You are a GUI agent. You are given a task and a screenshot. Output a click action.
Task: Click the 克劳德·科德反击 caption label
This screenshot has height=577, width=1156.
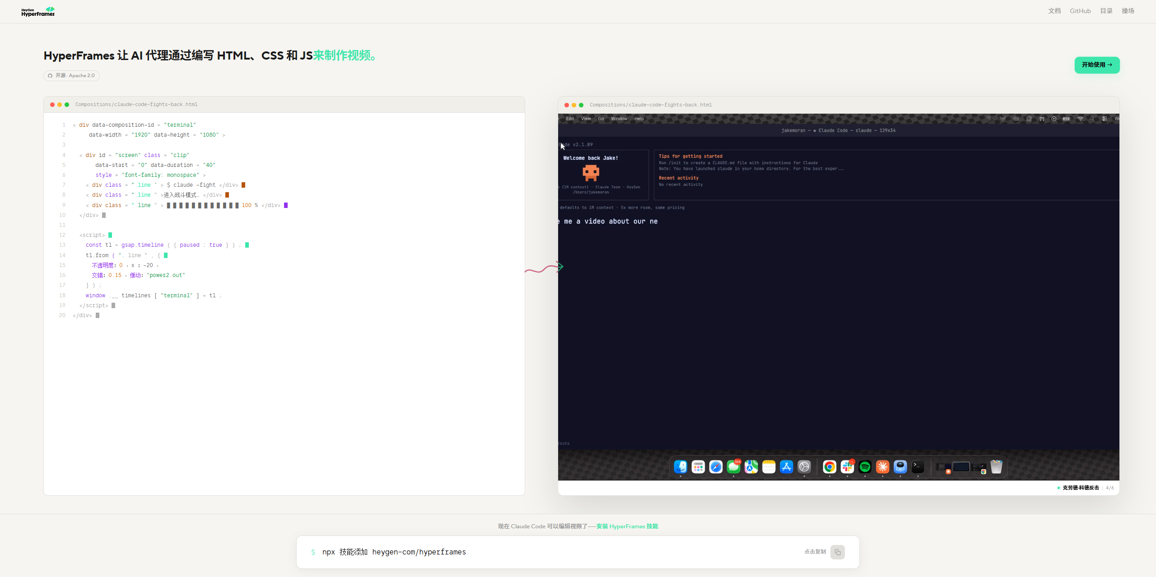[x=1081, y=488]
